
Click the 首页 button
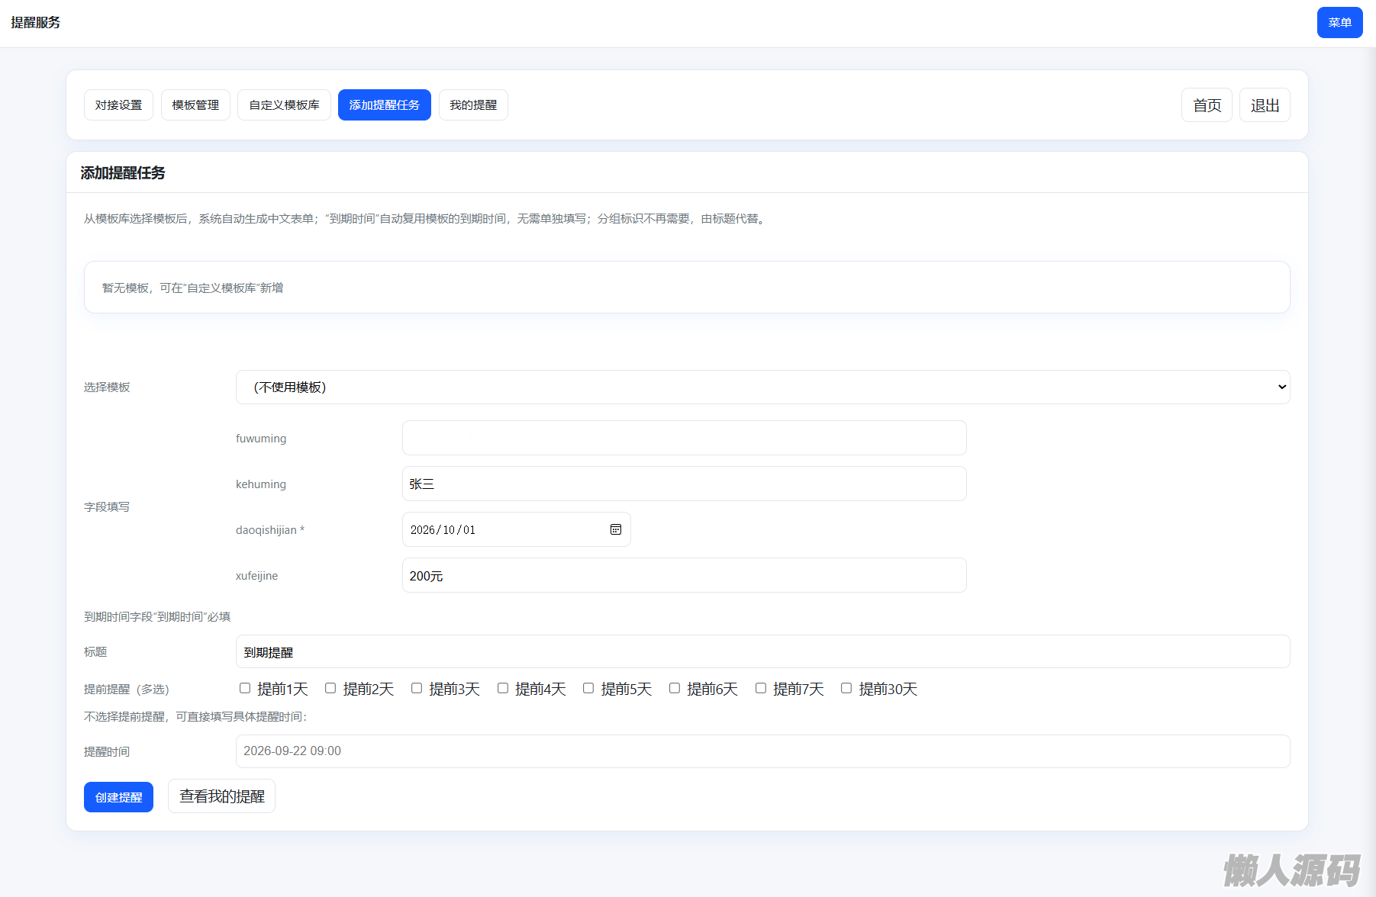tap(1207, 105)
